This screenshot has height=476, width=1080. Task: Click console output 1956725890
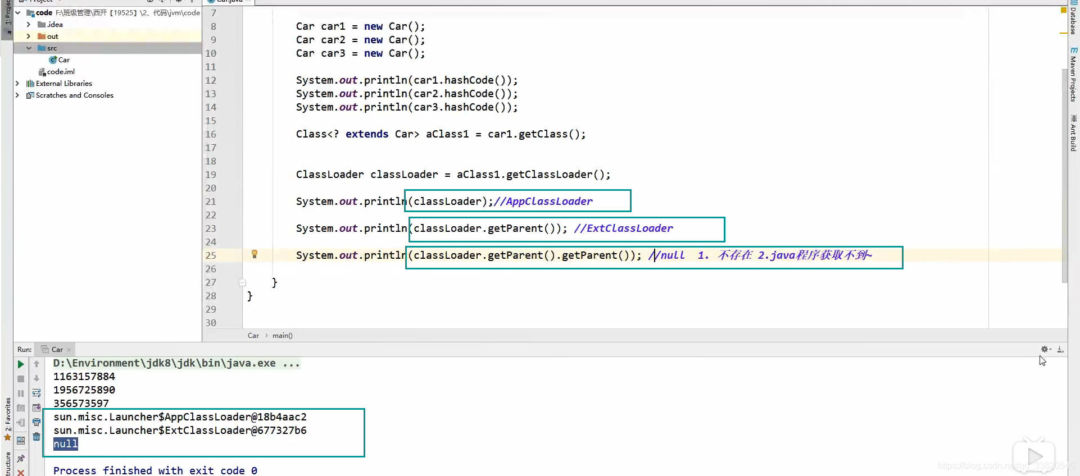[x=84, y=390]
